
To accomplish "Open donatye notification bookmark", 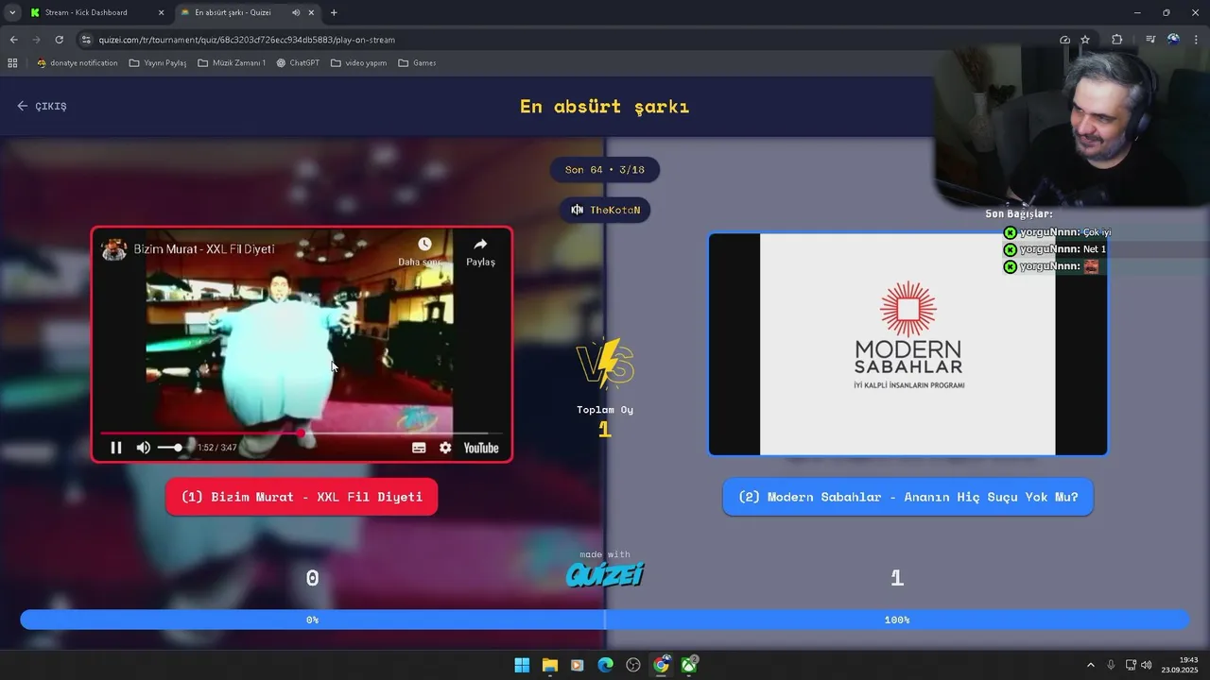I will pyautogui.click(x=77, y=63).
